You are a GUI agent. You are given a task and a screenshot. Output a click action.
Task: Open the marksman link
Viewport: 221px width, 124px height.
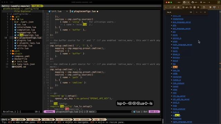click(x=177, y=77)
